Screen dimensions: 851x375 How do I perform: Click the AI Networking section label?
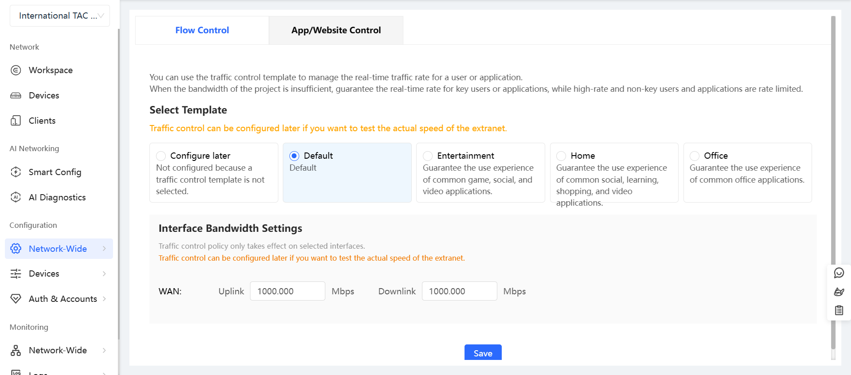pyautogui.click(x=34, y=148)
